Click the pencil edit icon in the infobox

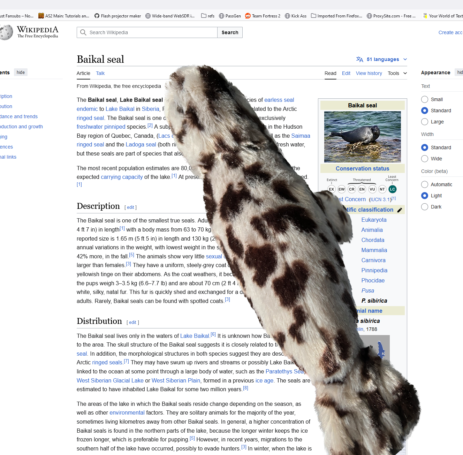point(400,210)
